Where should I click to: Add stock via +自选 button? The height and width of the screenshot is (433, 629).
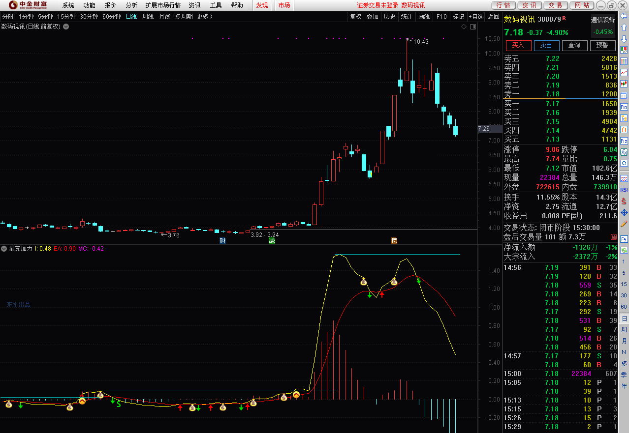pyautogui.click(x=476, y=16)
